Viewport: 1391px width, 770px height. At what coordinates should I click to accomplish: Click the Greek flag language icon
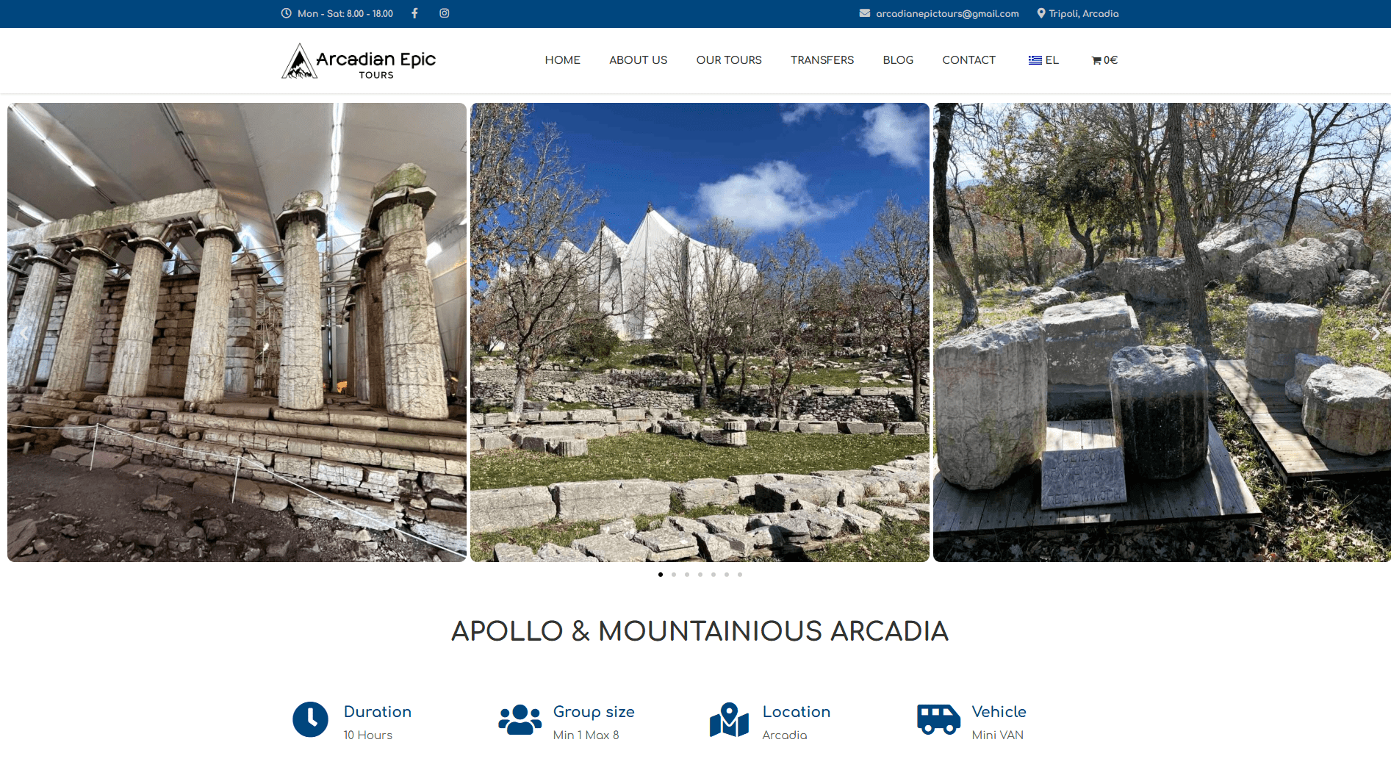(1035, 60)
